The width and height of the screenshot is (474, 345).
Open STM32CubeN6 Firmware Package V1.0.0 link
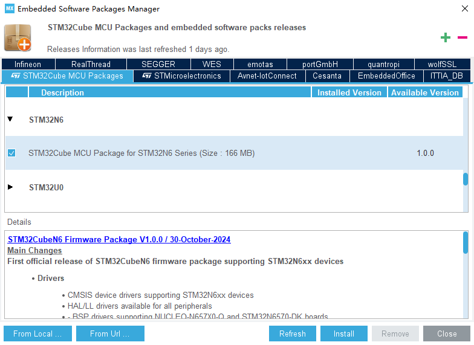point(119,239)
